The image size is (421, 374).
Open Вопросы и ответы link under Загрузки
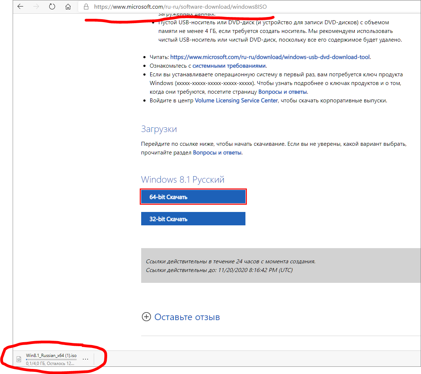pos(217,153)
